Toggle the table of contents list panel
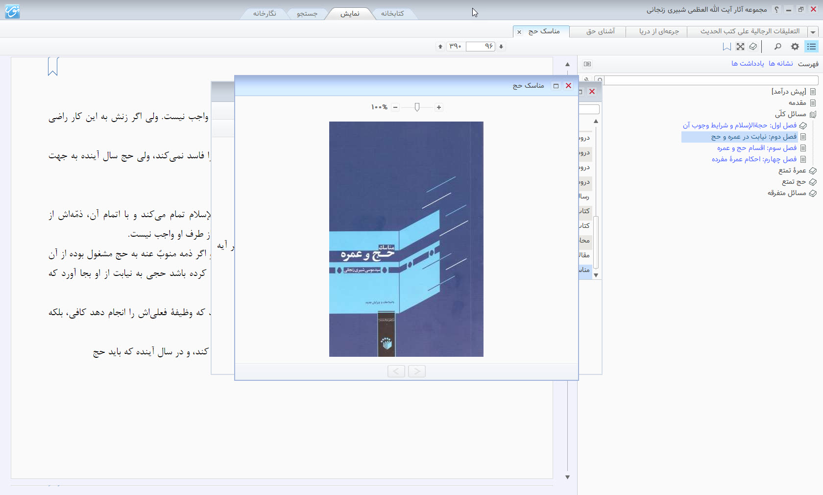 tap(812, 47)
